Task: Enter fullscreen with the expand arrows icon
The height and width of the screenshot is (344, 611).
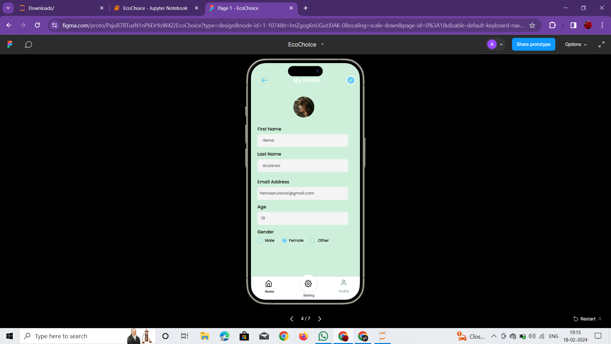Action: (x=601, y=44)
